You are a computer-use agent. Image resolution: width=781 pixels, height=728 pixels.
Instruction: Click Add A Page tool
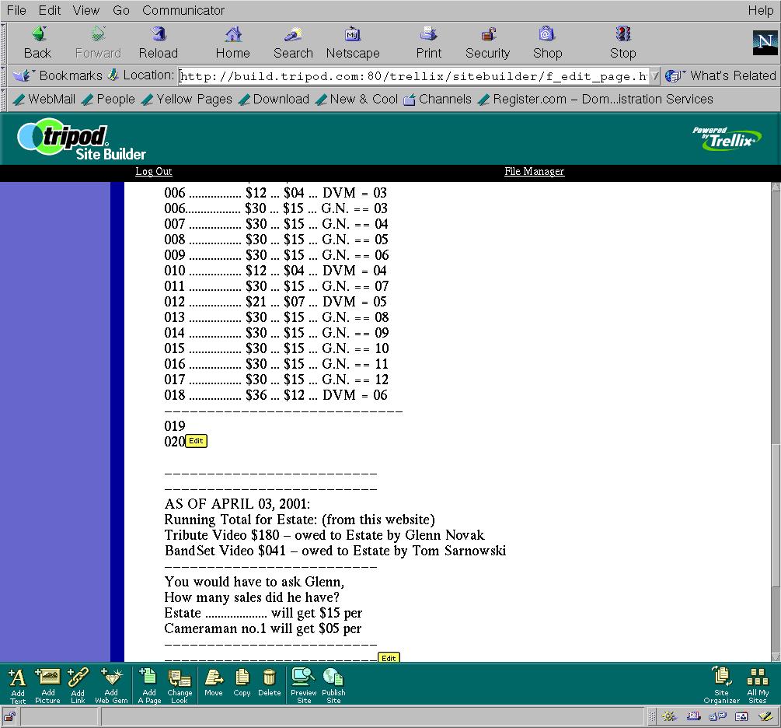click(x=149, y=686)
